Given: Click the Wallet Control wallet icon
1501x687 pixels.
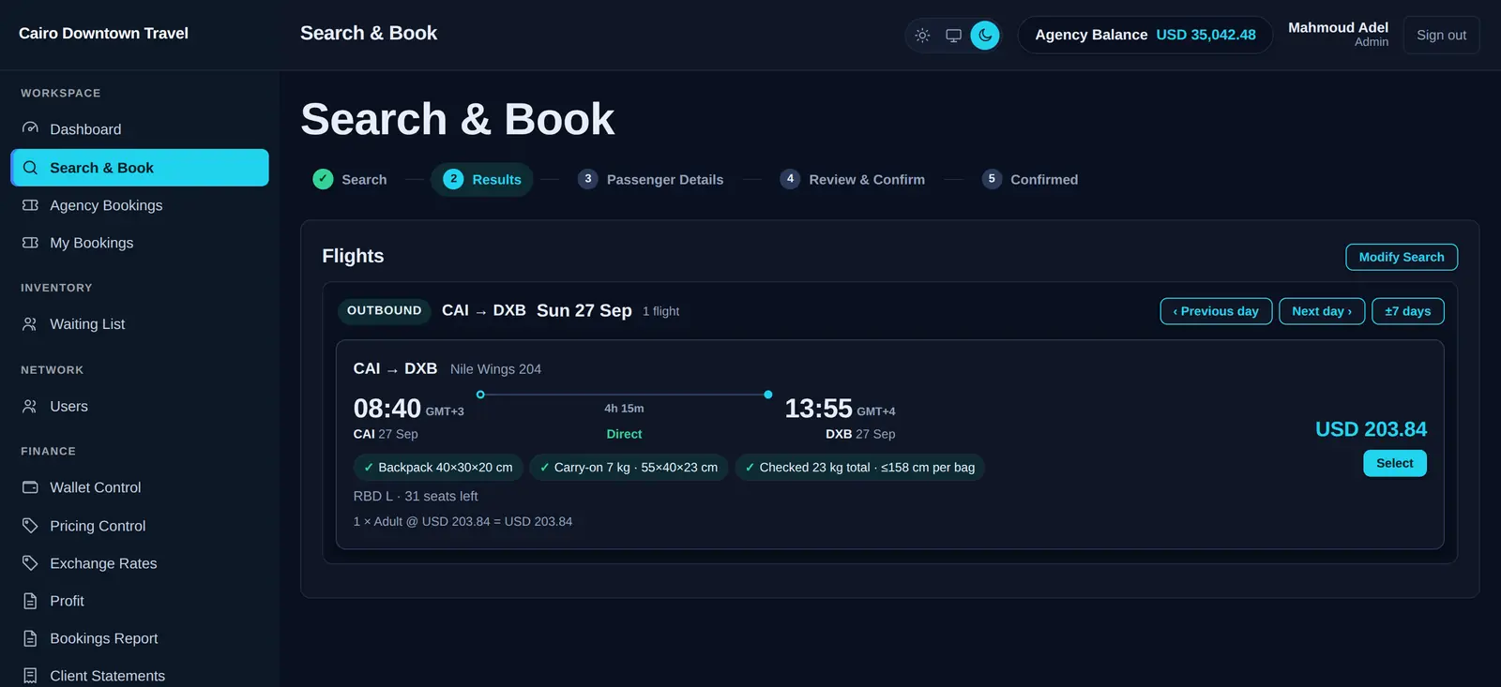Looking at the screenshot, I should tap(30, 487).
